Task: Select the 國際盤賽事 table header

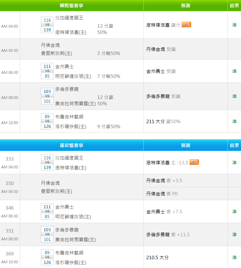Action: (72, 6)
